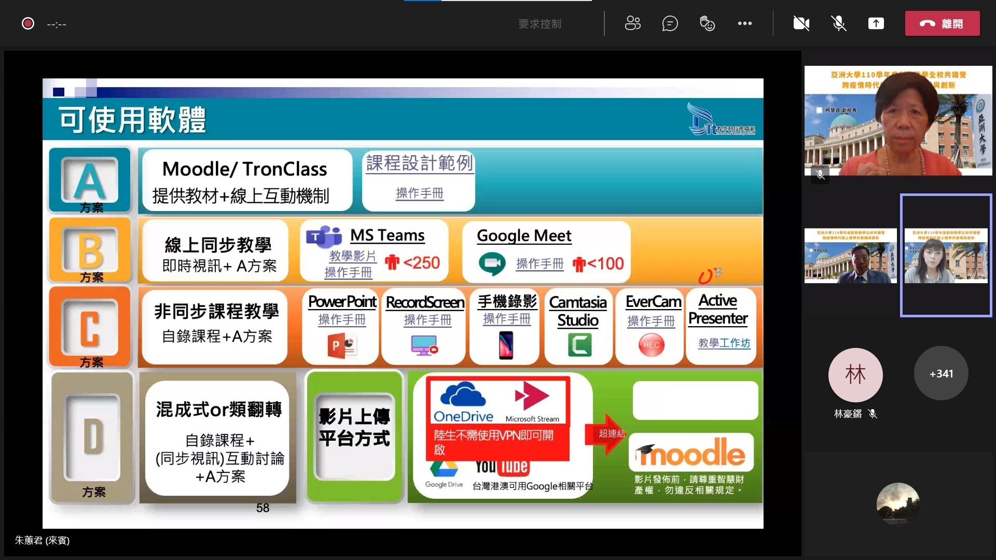Click the red 離開 leave button
The width and height of the screenshot is (996, 560).
pos(942,23)
